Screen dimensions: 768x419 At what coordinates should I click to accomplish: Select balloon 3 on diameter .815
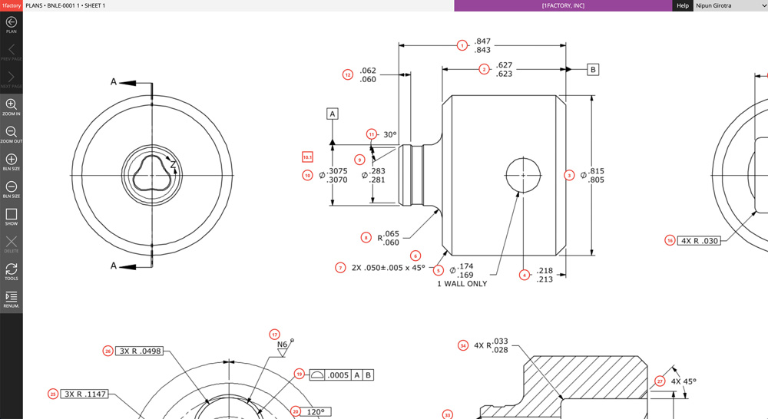tap(568, 175)
